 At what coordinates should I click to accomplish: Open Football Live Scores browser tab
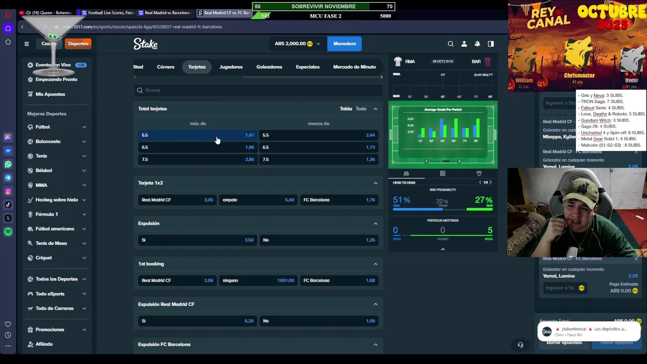(x=109, y=13)
